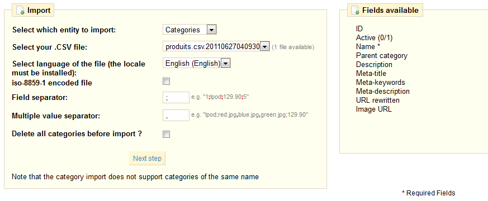Click the Fields available heading
The height and width of the screenshot is (201, 488).
(390, 11)
